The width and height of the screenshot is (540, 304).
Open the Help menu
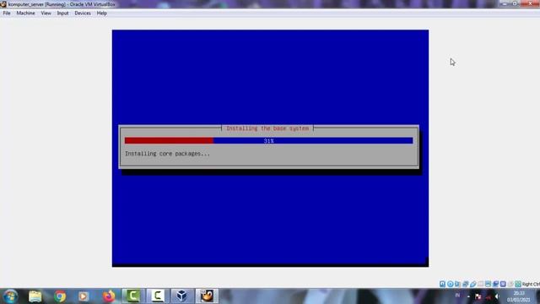[x=101, y=14]
